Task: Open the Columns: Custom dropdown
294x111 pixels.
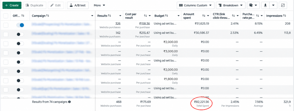Action: pos(195,5)
